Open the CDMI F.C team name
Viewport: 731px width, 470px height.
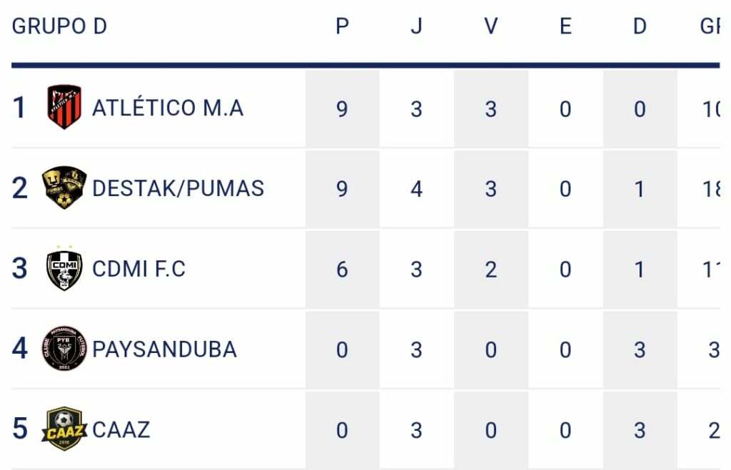[139, 269]
